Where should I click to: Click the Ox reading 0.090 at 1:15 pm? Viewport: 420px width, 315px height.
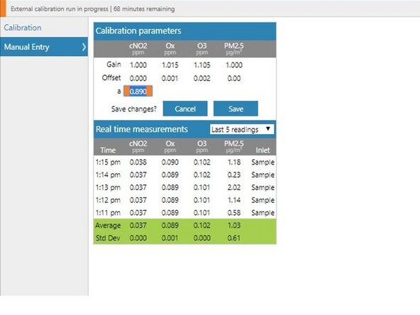[170, 162]
